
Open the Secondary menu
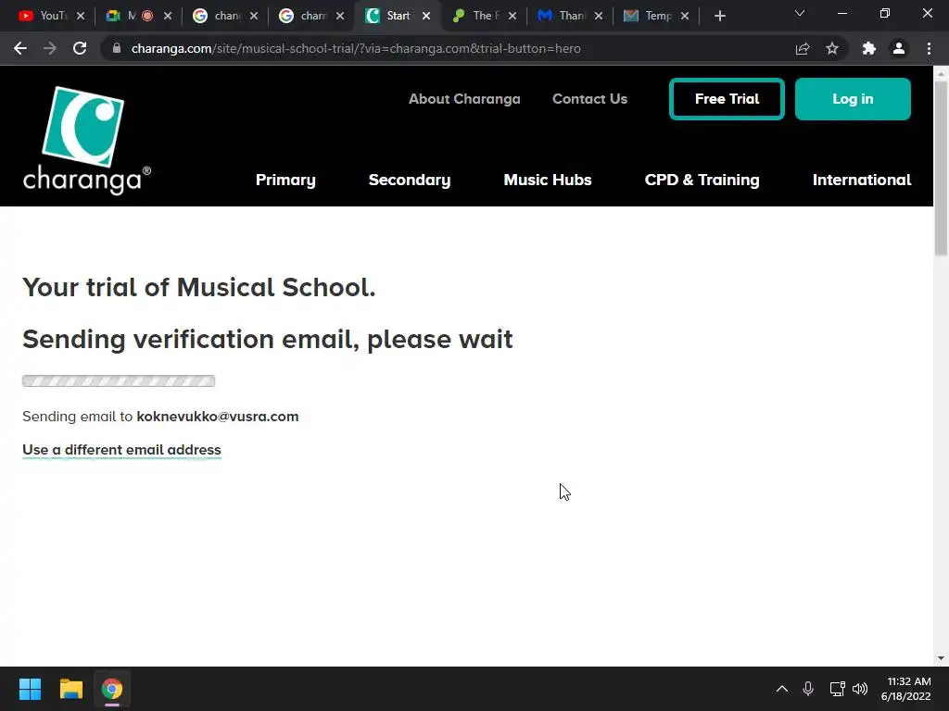point(410,180)
